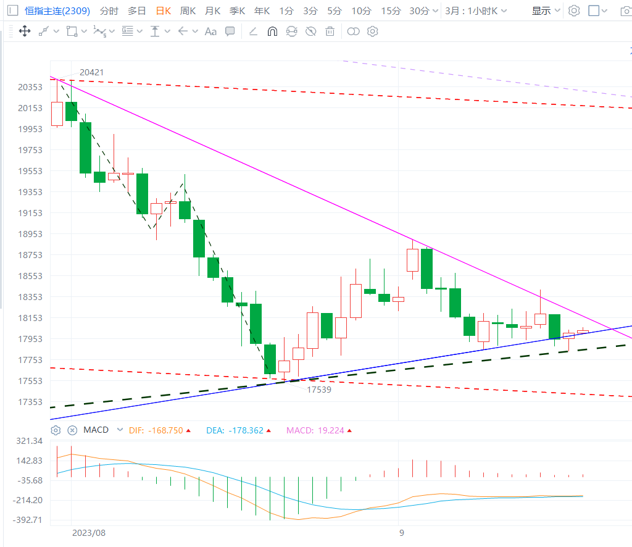Switch to 多日 chart view
Viewport: 632px width, 547px height.
click(136, 11)
